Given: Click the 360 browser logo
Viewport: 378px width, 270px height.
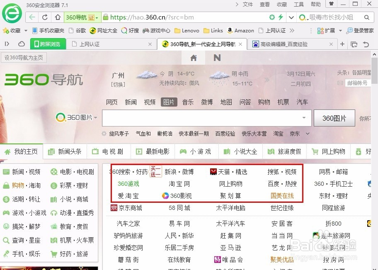Looking at the screenshot, I should [x=12, y=14].
